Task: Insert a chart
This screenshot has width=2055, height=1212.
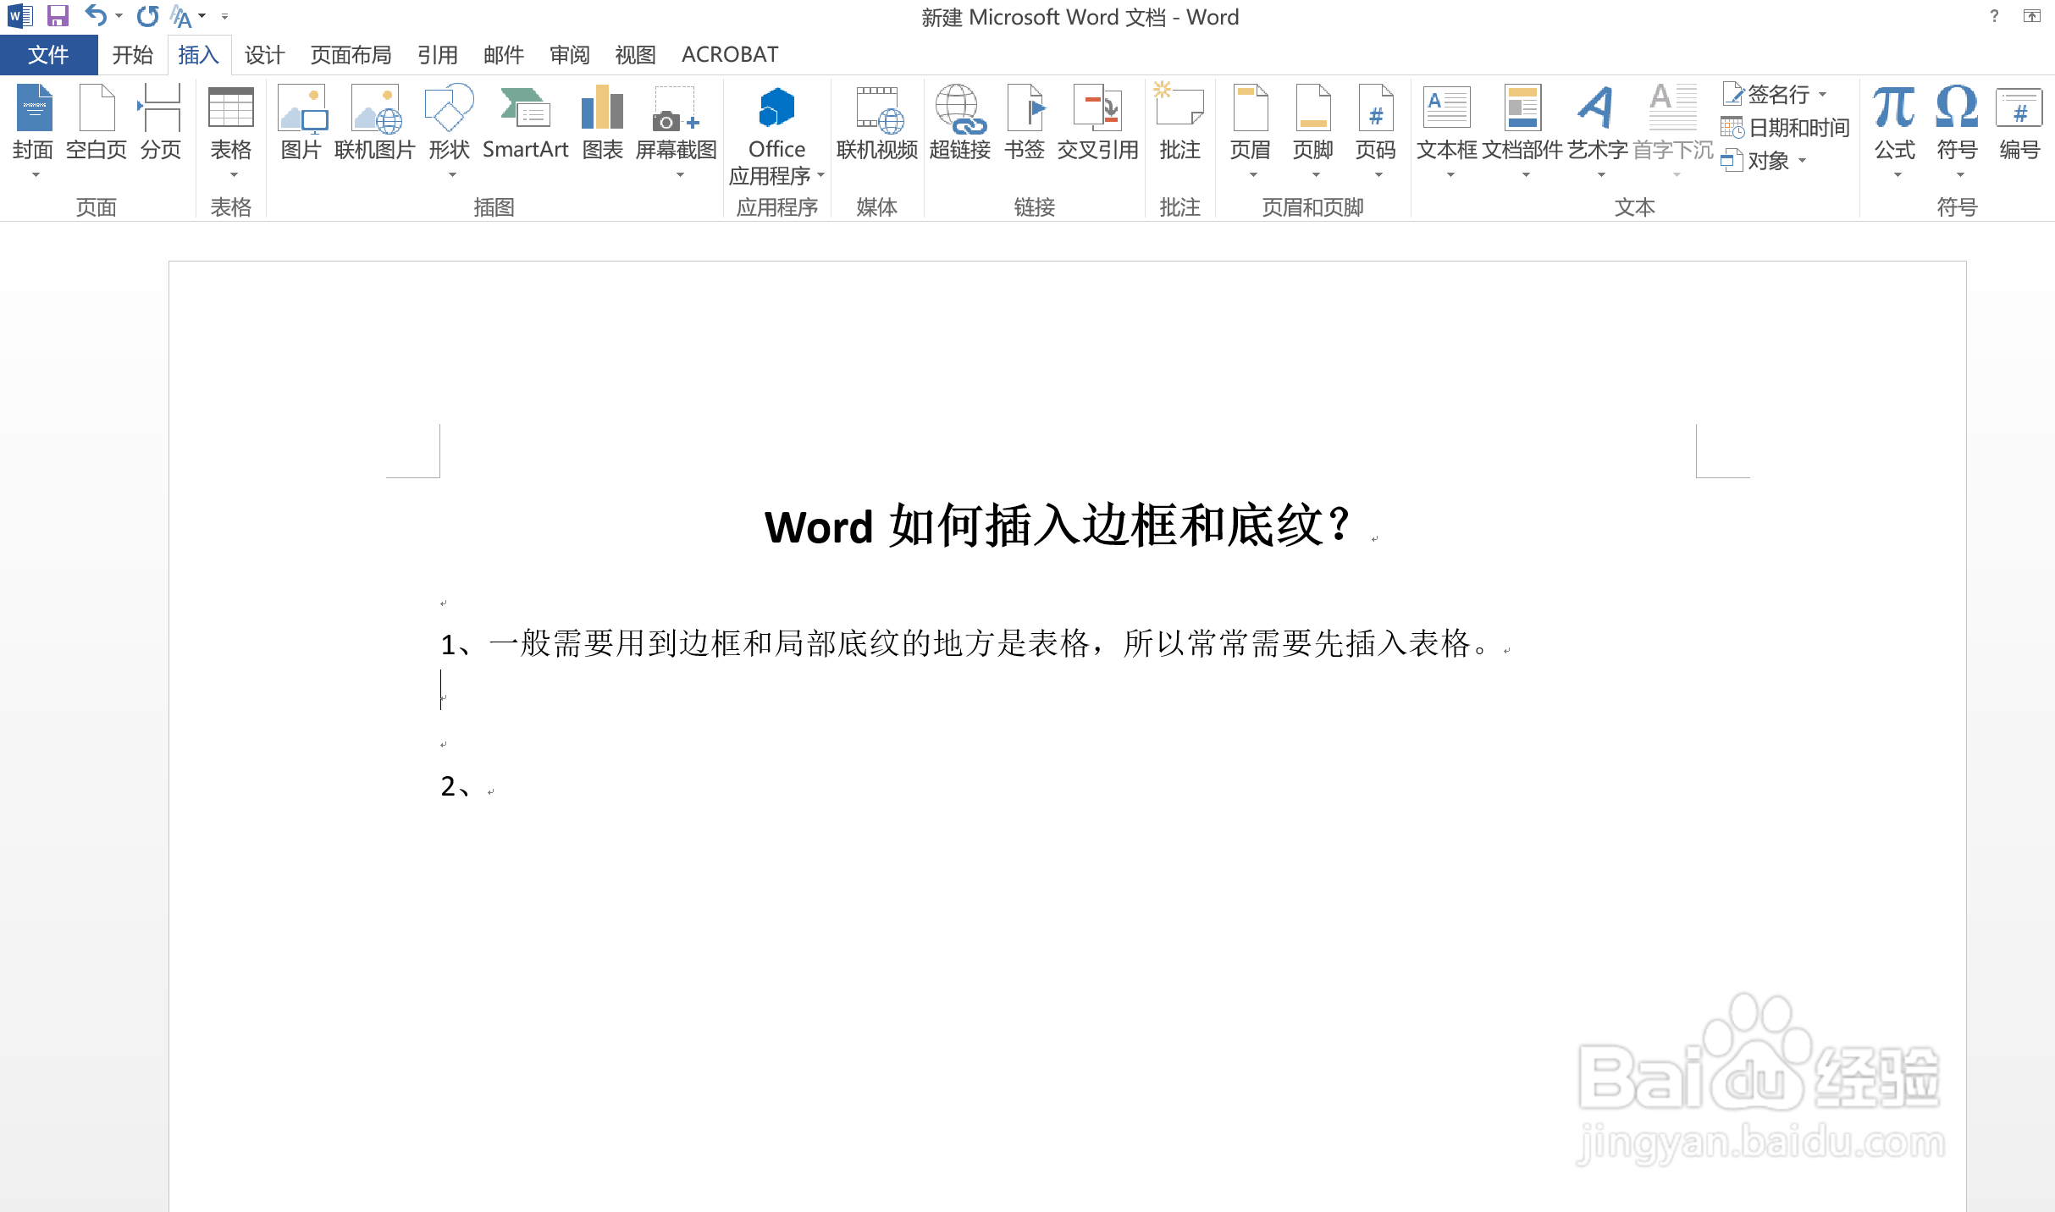Action: (x=601, y=125)
